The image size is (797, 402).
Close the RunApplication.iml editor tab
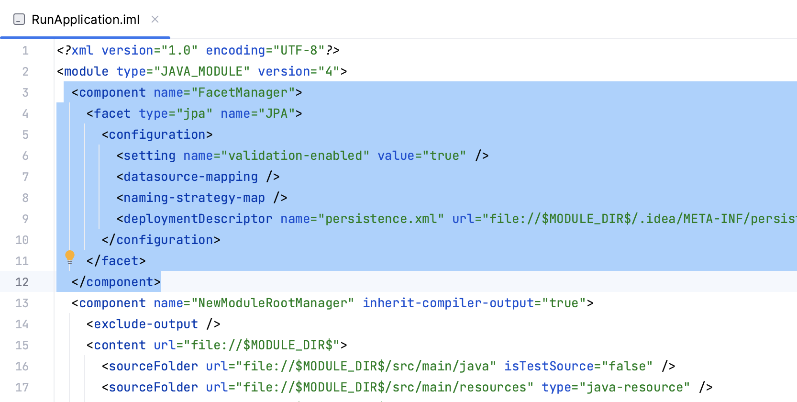point(155,20)
